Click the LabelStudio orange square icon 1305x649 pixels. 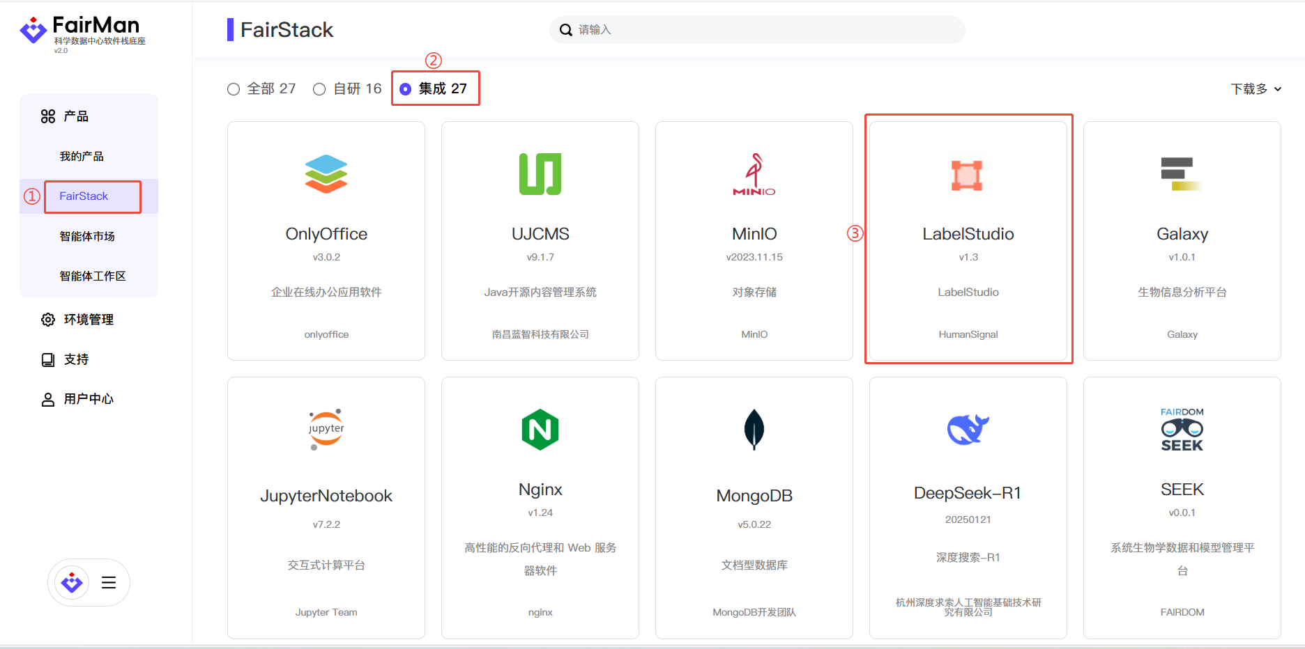968,175
